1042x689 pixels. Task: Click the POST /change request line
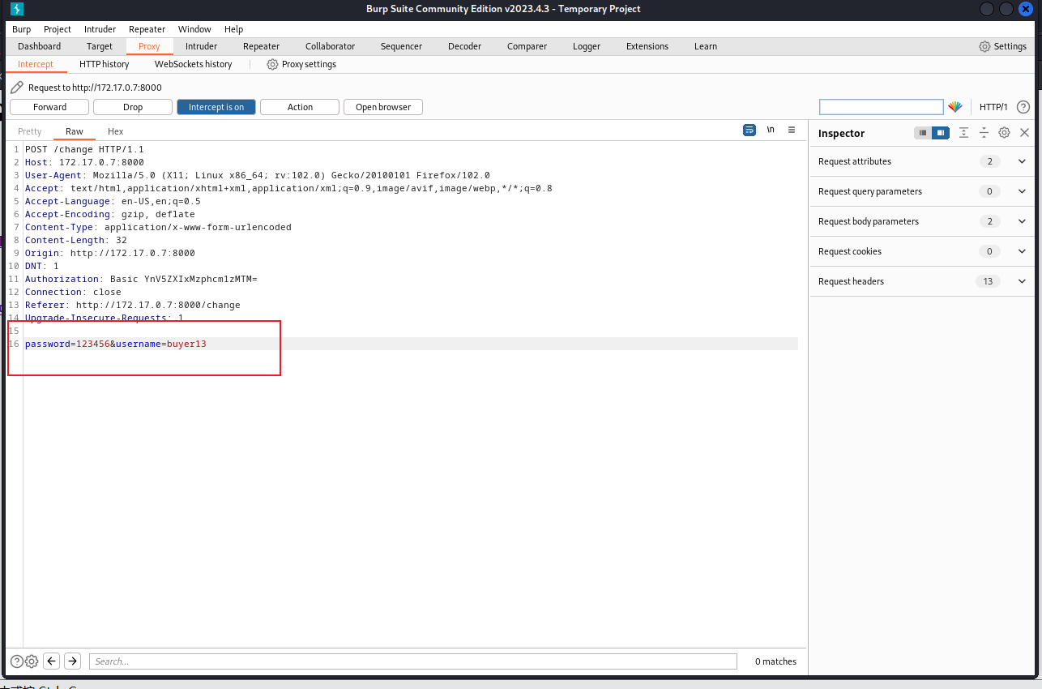click(x=84, y=149)
